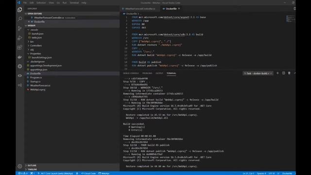Viewport: 311px width, 175px height.
Task: Open the Extensions view
Action: tap(19, 47)
